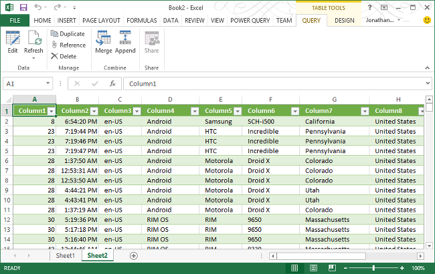Switch to the DESIGN ribbon tab

pyautogui.click(x=344, y=21)
